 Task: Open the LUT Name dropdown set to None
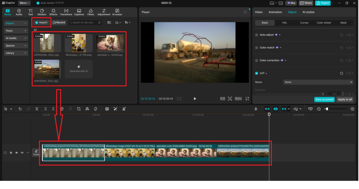318,82
